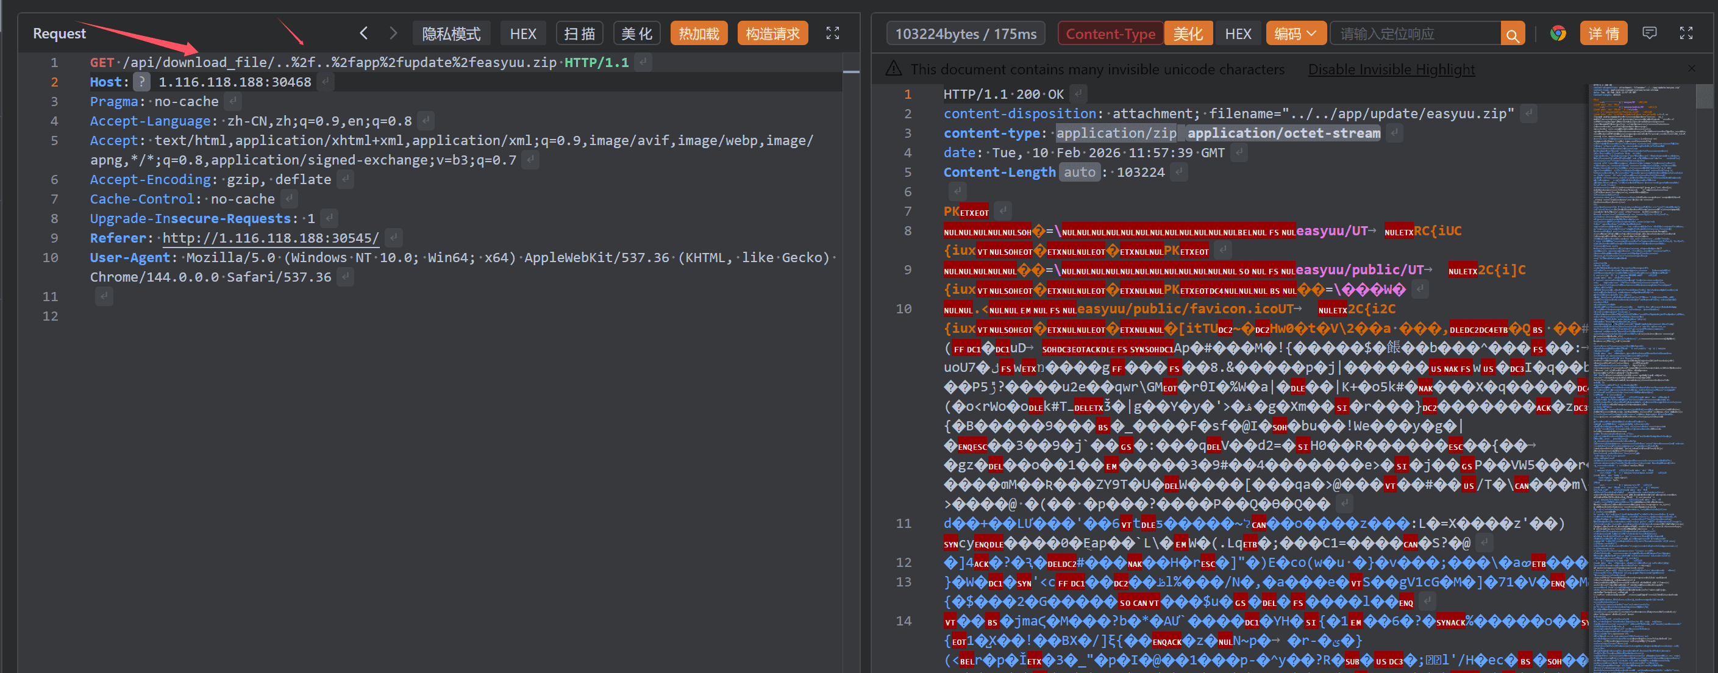The width and height of the screenshot is (1718, 673).
Task: Go to previous request with left chevron
Action: [363, 33]
